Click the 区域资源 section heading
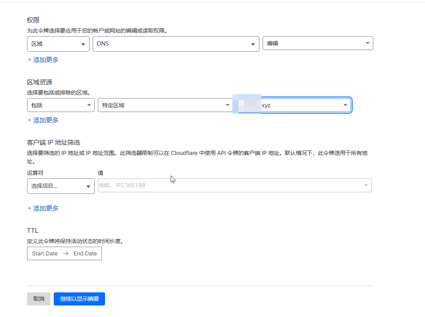 (x=39, y=82)
